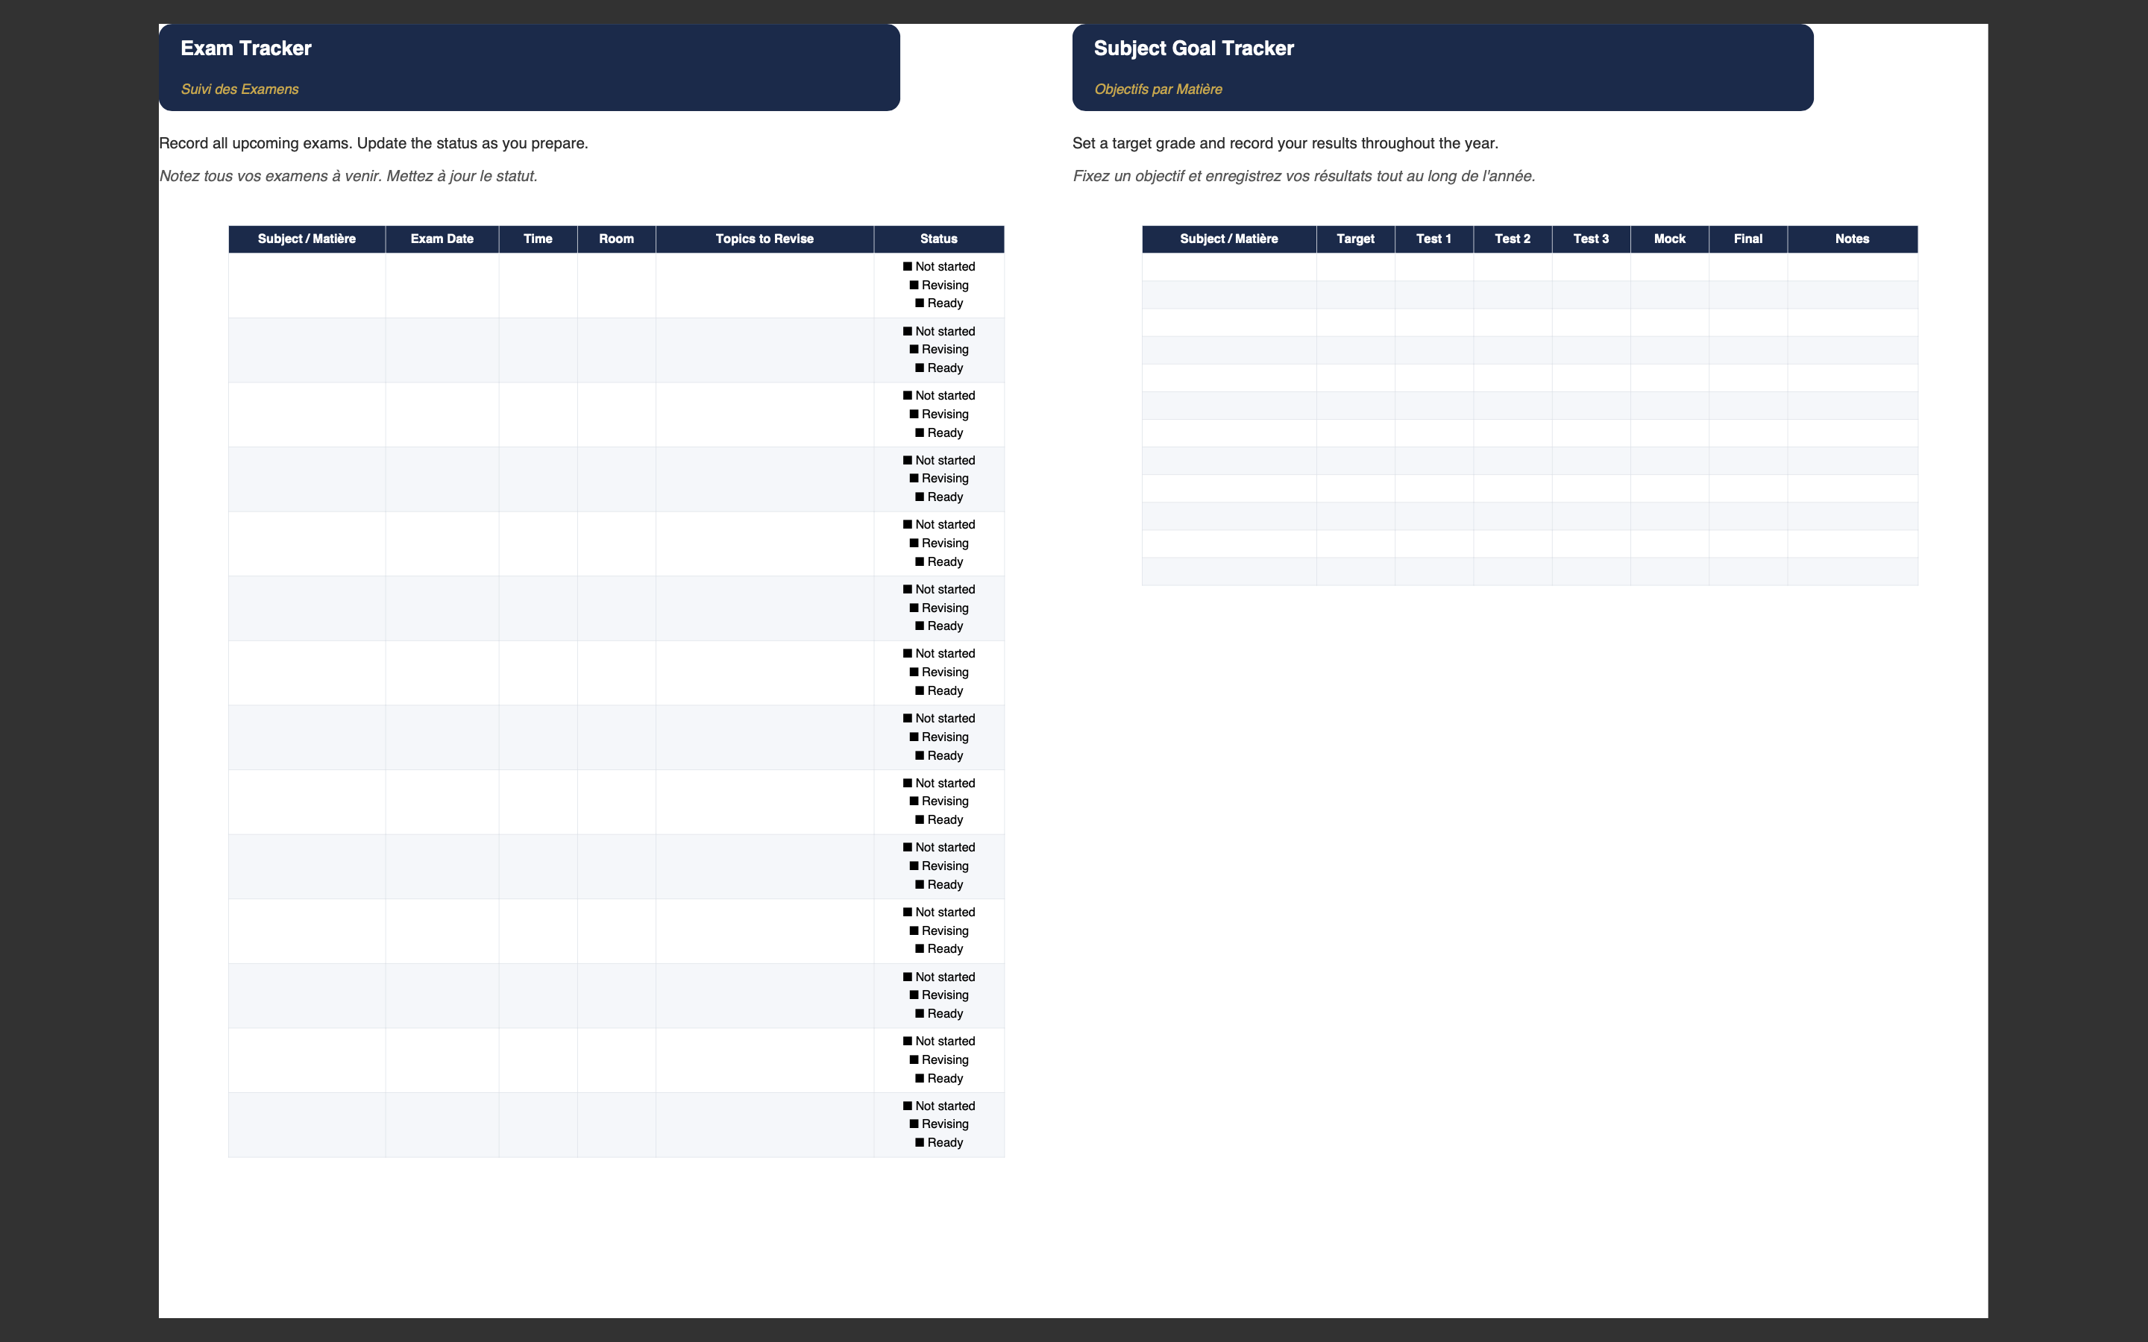Click the Room column header
This screenshot has width=2148, height=1342.
tap(616, 239)
